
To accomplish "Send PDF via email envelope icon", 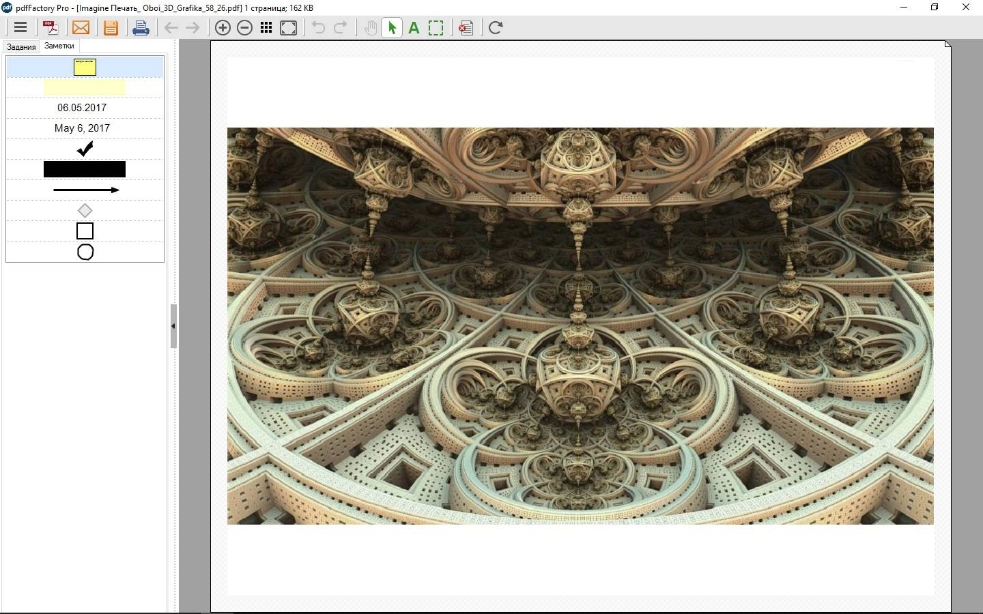I will point(81,28).
